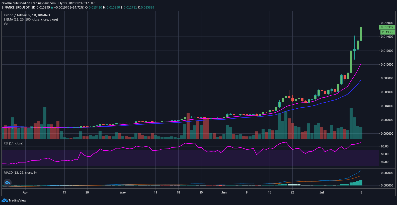
Task: Click the 11:13:25 countdown timer label
Action: tap(387, 32)
